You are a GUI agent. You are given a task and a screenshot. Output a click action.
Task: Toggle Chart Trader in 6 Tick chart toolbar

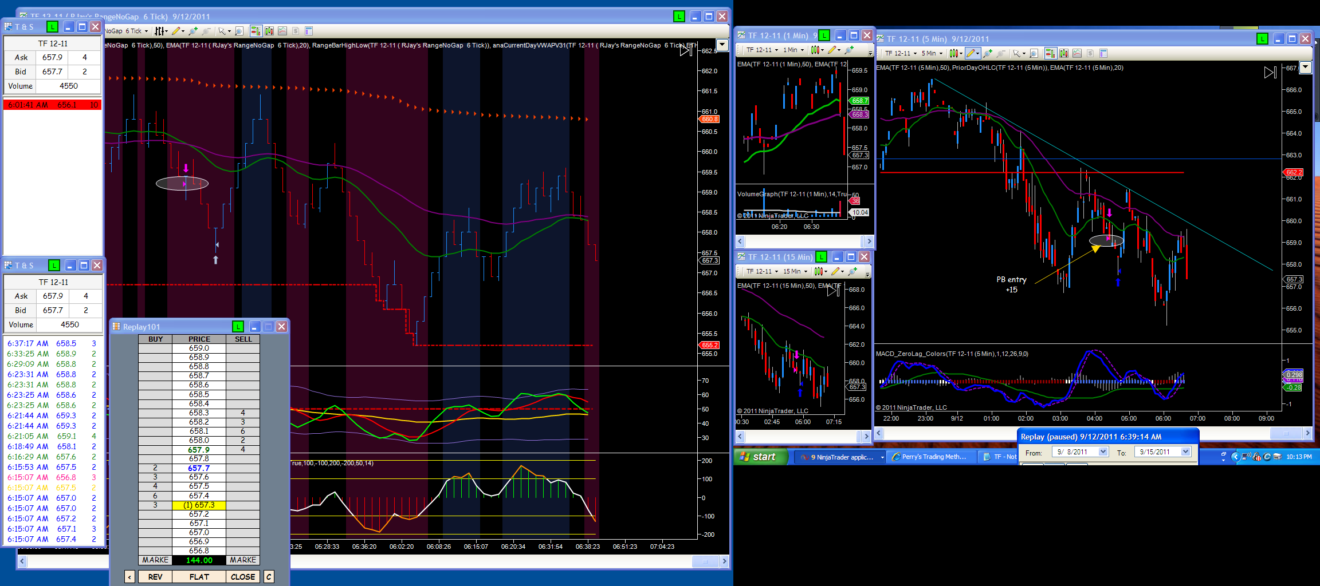coord(256,31)
